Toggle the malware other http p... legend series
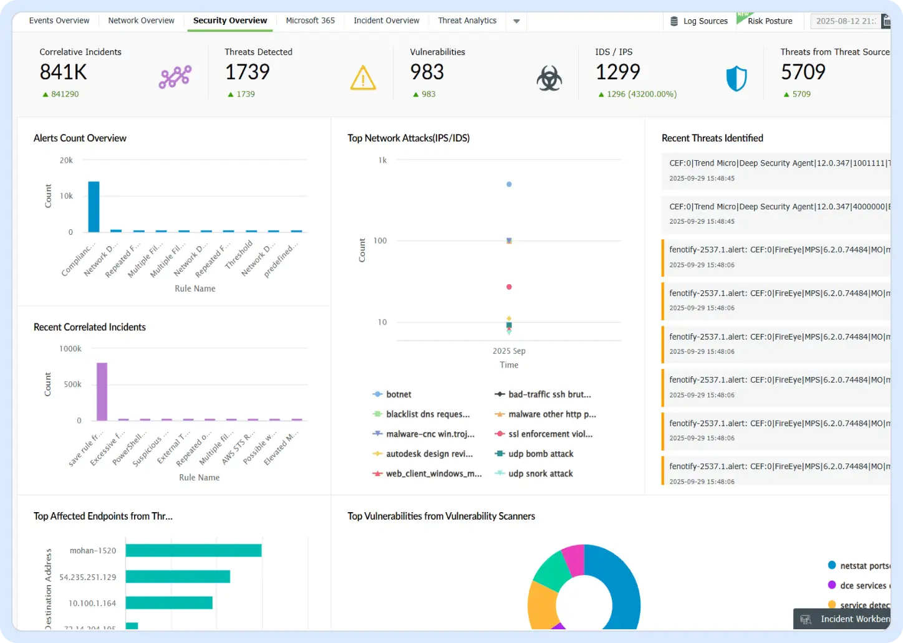 (x=546, y=414)
